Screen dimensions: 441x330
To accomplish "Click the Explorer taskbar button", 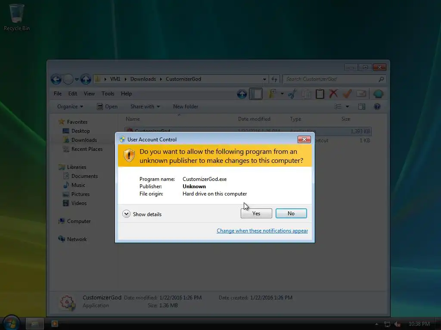I will pos(34,324).
